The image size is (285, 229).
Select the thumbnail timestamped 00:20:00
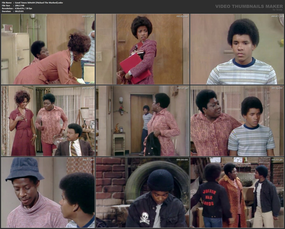(x=142, y=193)
